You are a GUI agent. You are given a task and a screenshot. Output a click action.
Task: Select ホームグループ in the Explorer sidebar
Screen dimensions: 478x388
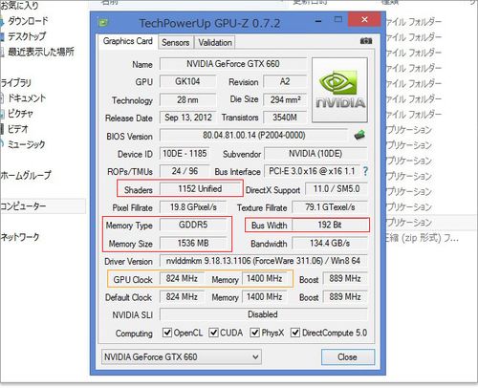[26, 175]
